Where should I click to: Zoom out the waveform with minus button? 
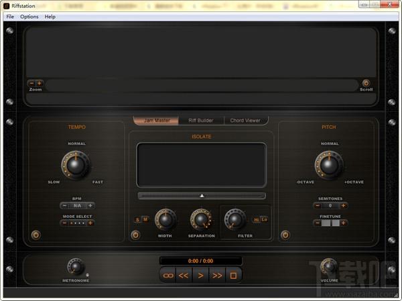click(x=31, y=83)
